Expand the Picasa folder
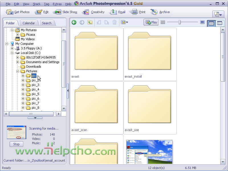This screenshot has height=171, width=228. (x=17, y=35)
